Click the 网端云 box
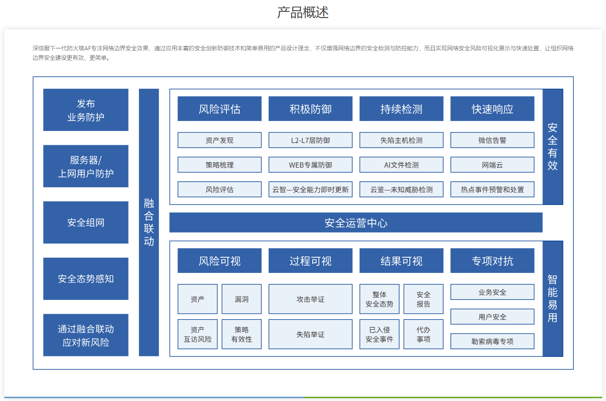Viewport: 606px width, 401px height. click(x=493, y=165)
